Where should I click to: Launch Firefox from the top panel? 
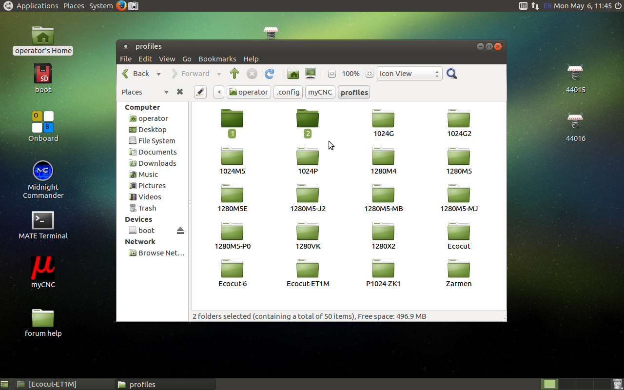[121, 6]
